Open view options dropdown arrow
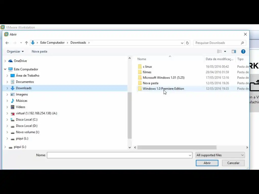The height and width of the screenshot is (194, 259). (225, 52)
